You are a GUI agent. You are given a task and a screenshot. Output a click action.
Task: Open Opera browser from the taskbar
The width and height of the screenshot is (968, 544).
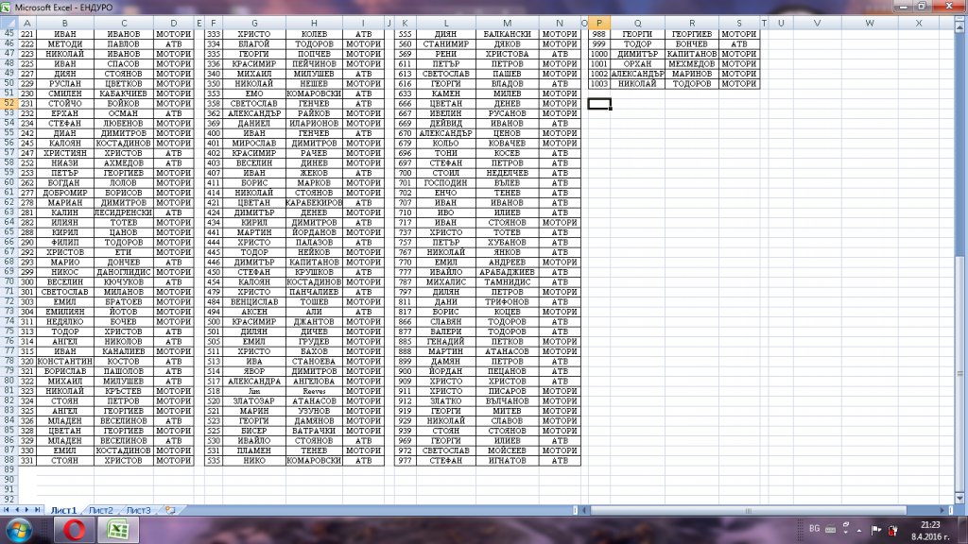pyautogui.click(x=75, y=530)
